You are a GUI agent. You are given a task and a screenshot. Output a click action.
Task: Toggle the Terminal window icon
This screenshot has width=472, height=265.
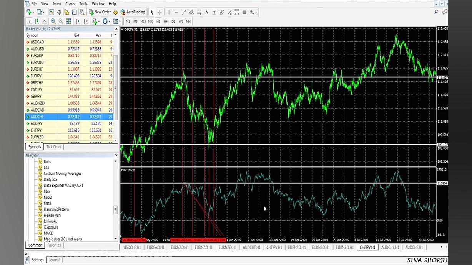[x=75, y=12]
